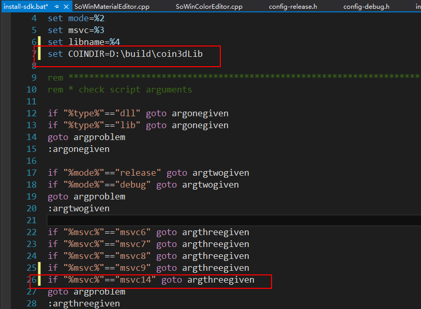Click the "set mode=%2" statement
The height and width of the screenshot is (309, 421).
76,18
